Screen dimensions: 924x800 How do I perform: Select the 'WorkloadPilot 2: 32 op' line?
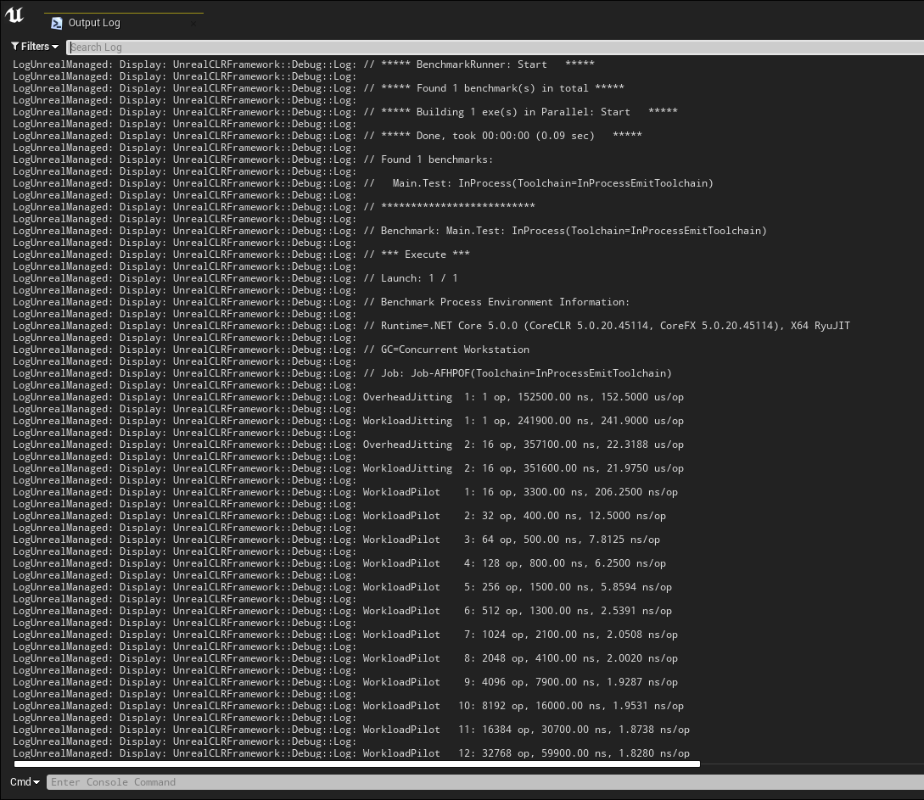339,516
